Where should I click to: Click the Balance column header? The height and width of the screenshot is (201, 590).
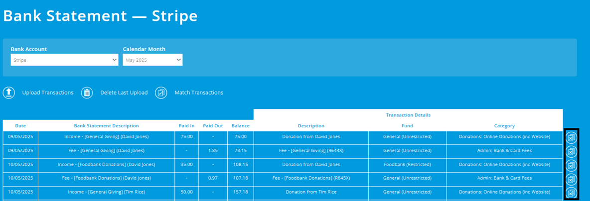point(241,126)
